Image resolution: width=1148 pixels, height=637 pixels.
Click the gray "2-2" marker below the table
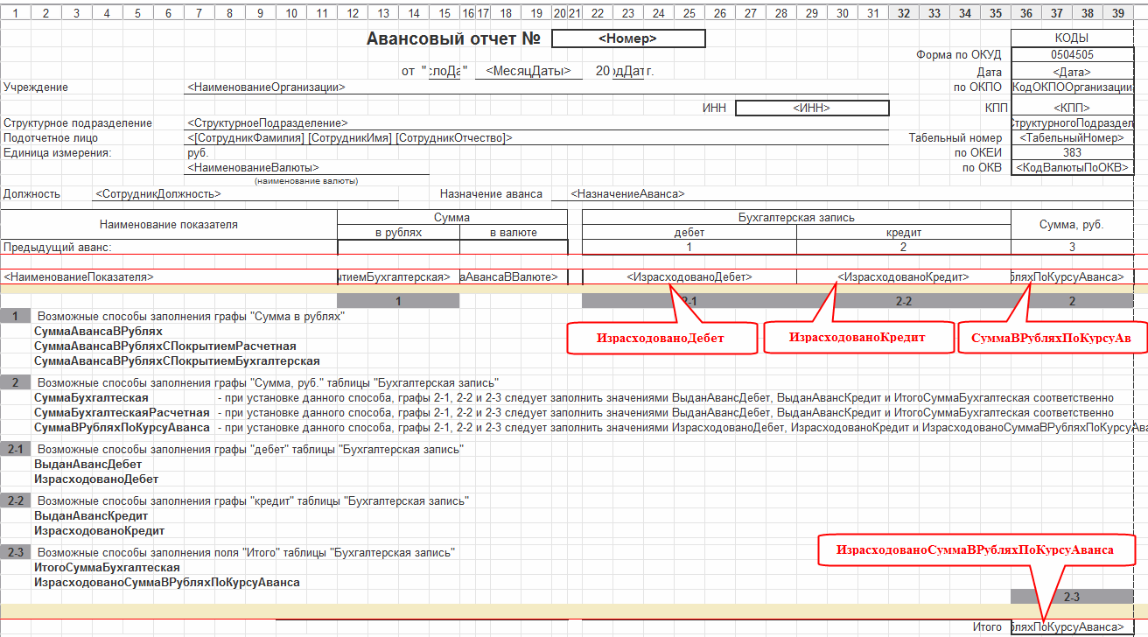[x=904, y=300]
